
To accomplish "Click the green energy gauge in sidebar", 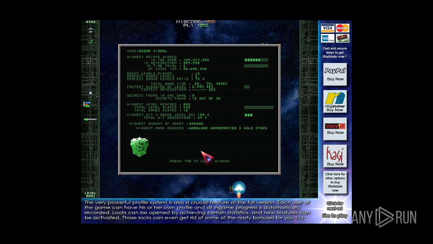I will [x=90, y=120].
